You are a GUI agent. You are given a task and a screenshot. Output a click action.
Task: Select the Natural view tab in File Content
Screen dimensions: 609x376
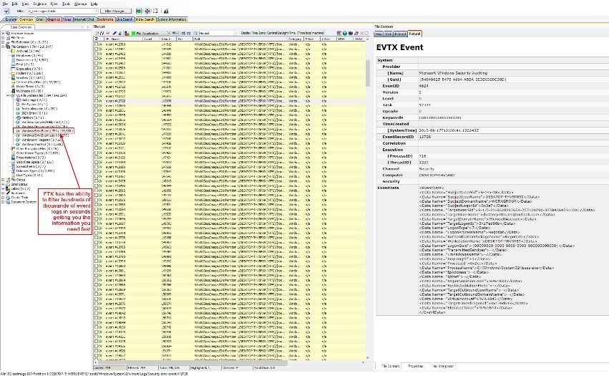(414, 34)
